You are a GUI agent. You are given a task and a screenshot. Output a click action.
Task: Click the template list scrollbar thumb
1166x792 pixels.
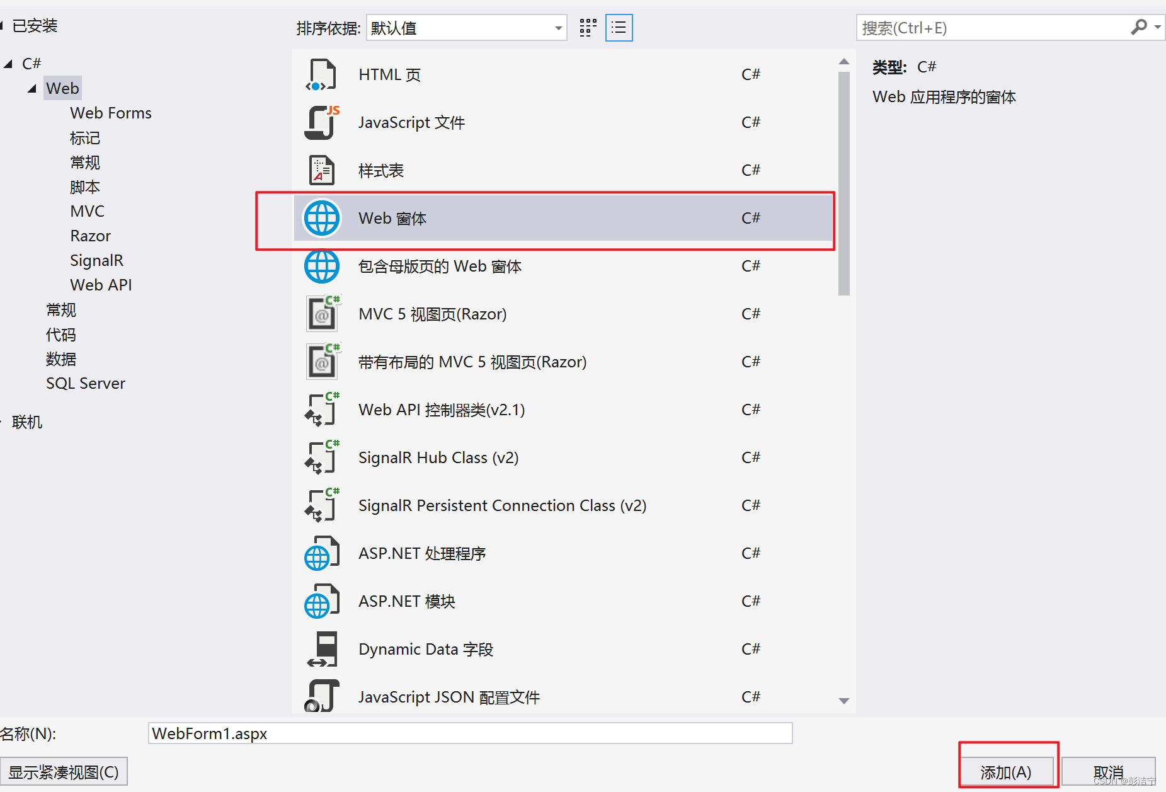tap(844, 183)
